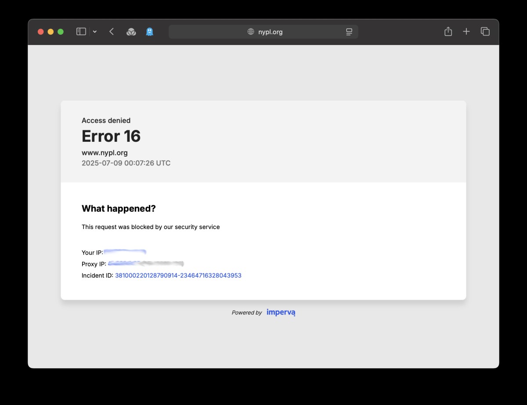Open a new tab

tap(466, 32)
